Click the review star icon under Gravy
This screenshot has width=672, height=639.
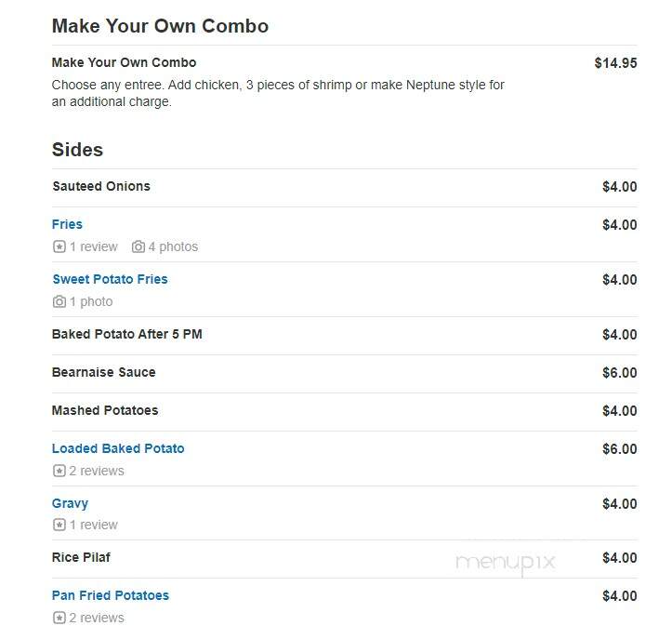point(59,525)
